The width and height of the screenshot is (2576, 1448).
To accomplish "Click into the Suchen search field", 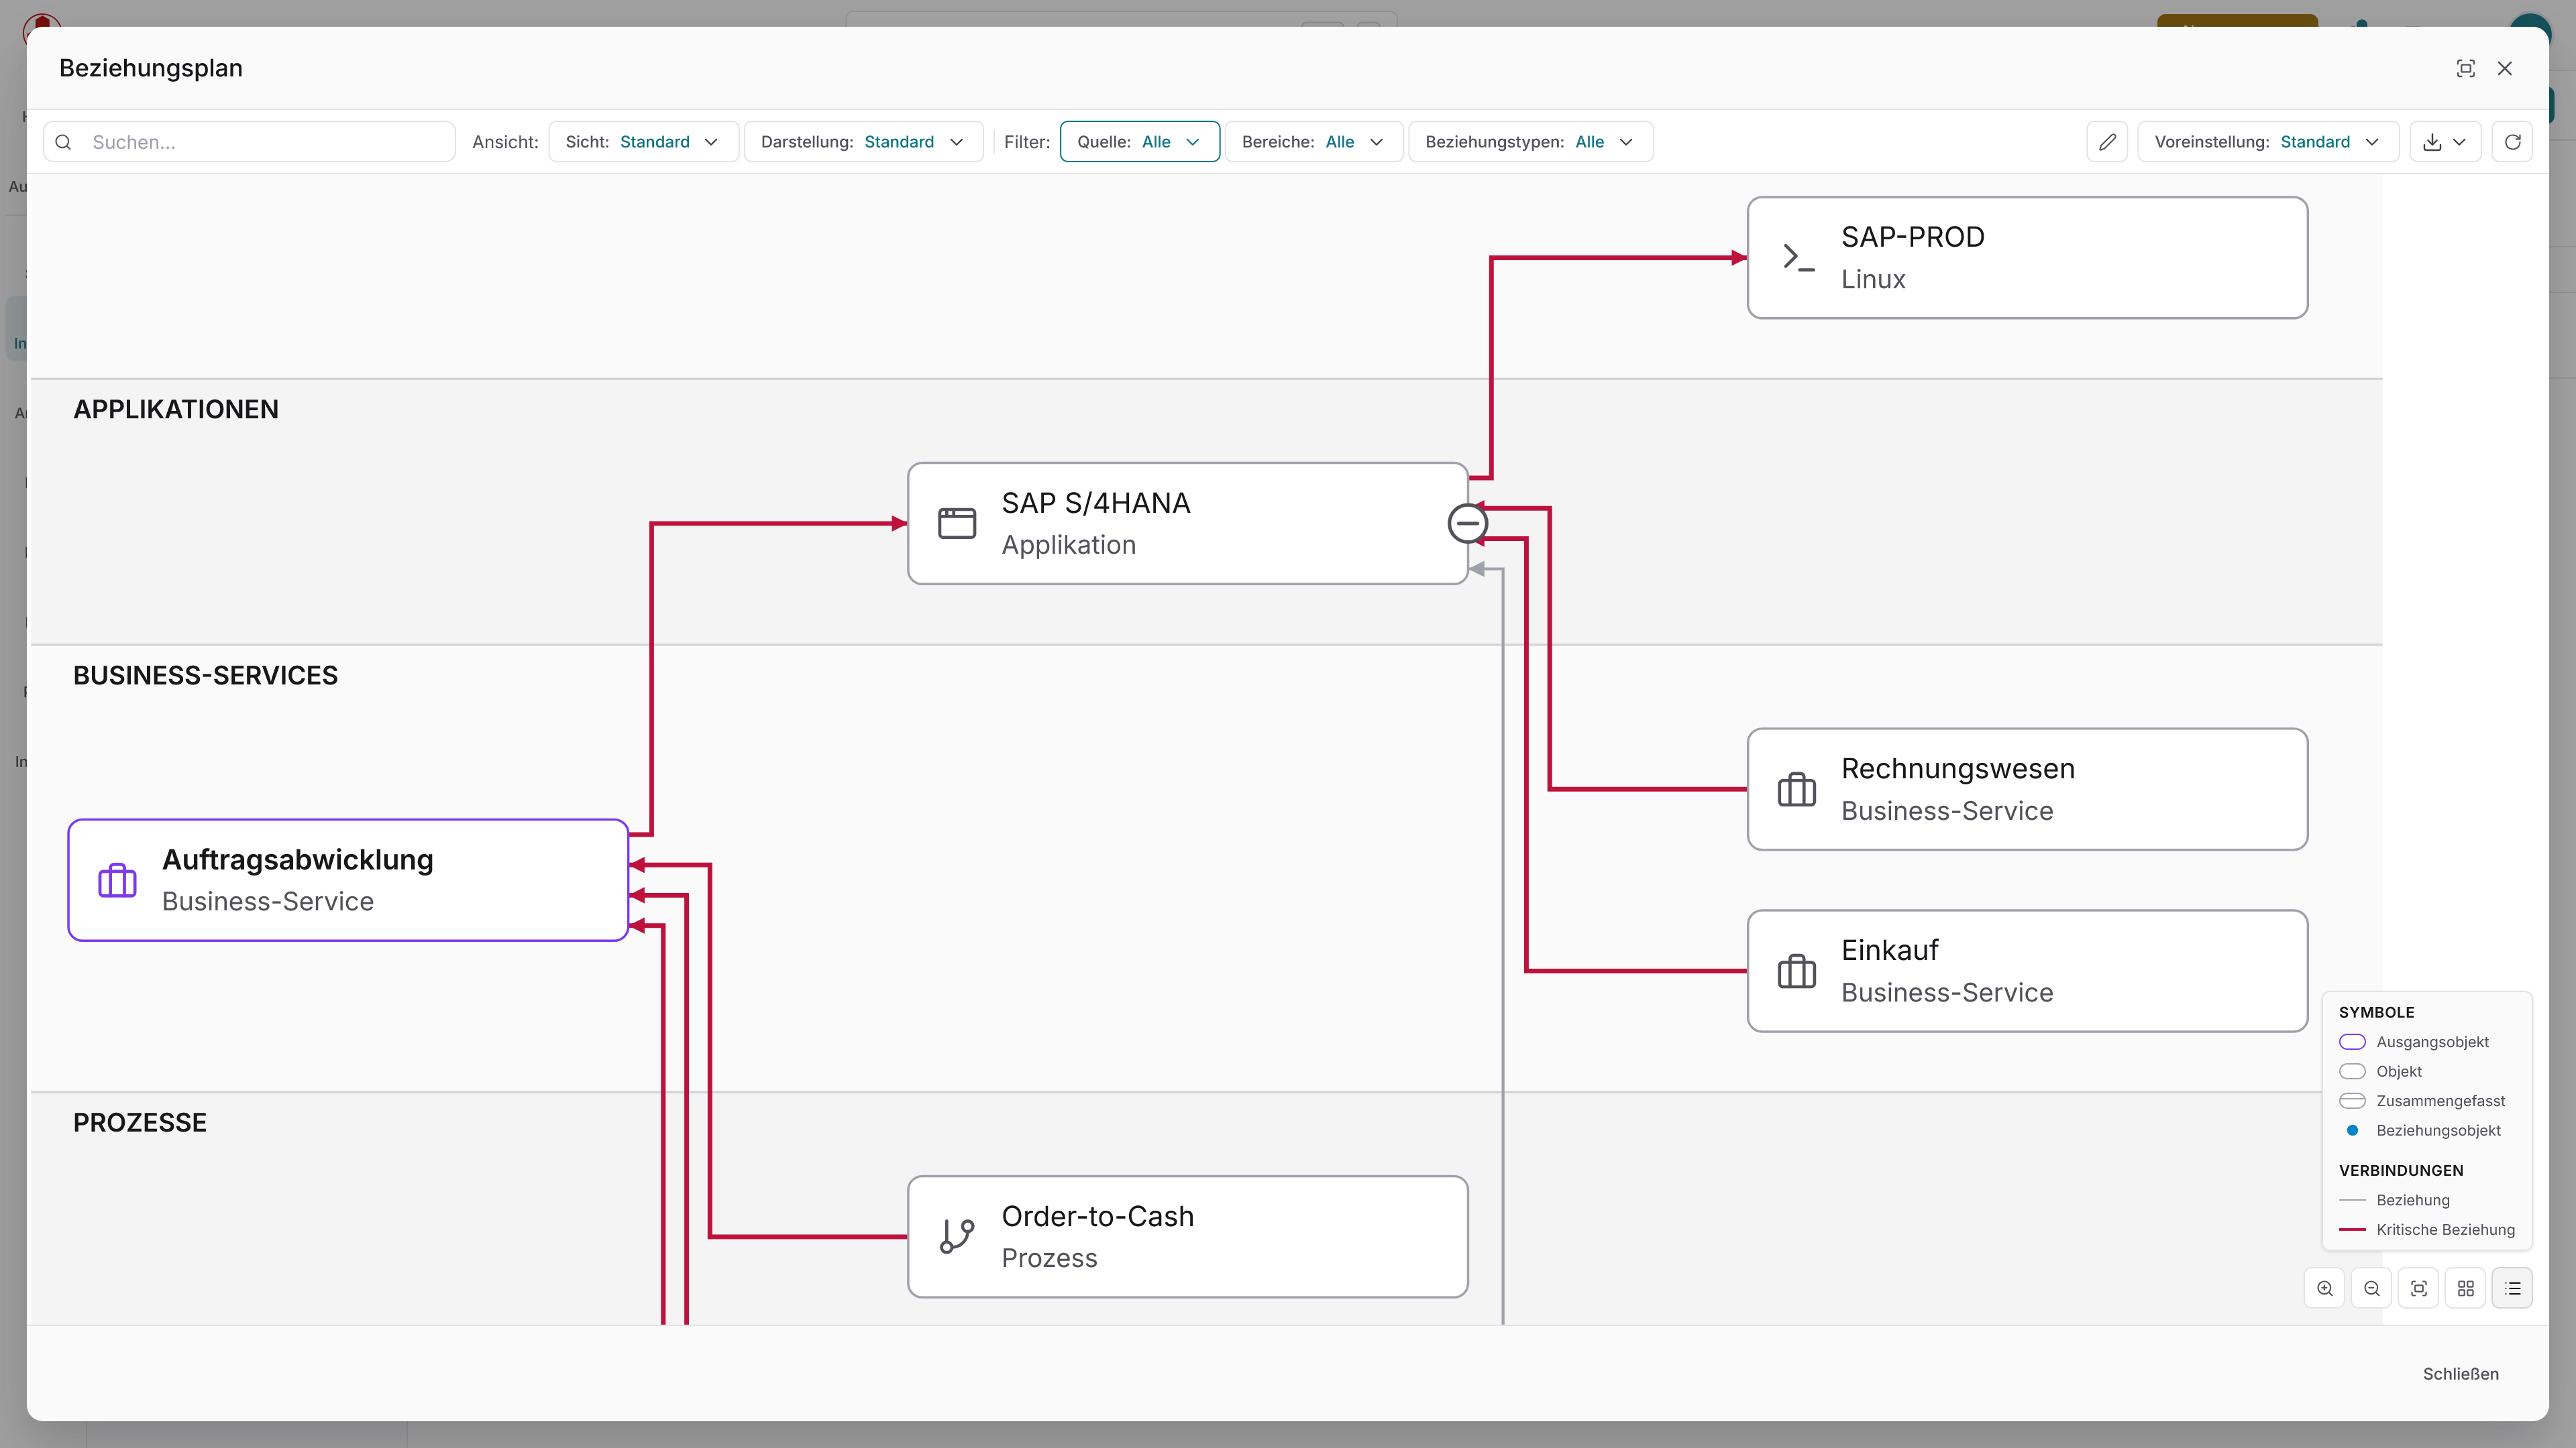I will coord(249,142).
